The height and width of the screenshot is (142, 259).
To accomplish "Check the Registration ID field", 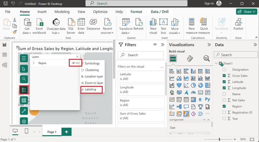I will coord(224,112).
